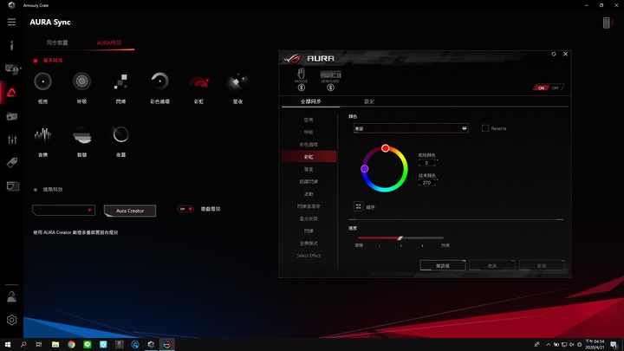This screenshot has width=624, height=351.
Task: Click the refresh icon in AURA window title
Action: click(554, 54)
